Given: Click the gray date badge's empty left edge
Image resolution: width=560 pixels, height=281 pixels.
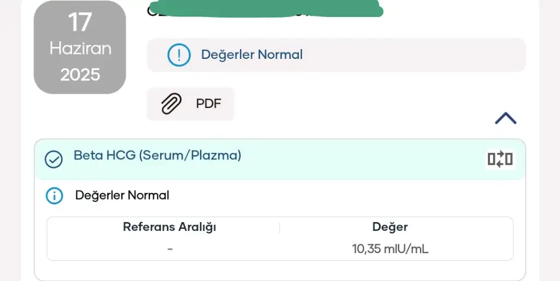Looking at the screenshot, I should pyautogui.click(x=40, y=47).
